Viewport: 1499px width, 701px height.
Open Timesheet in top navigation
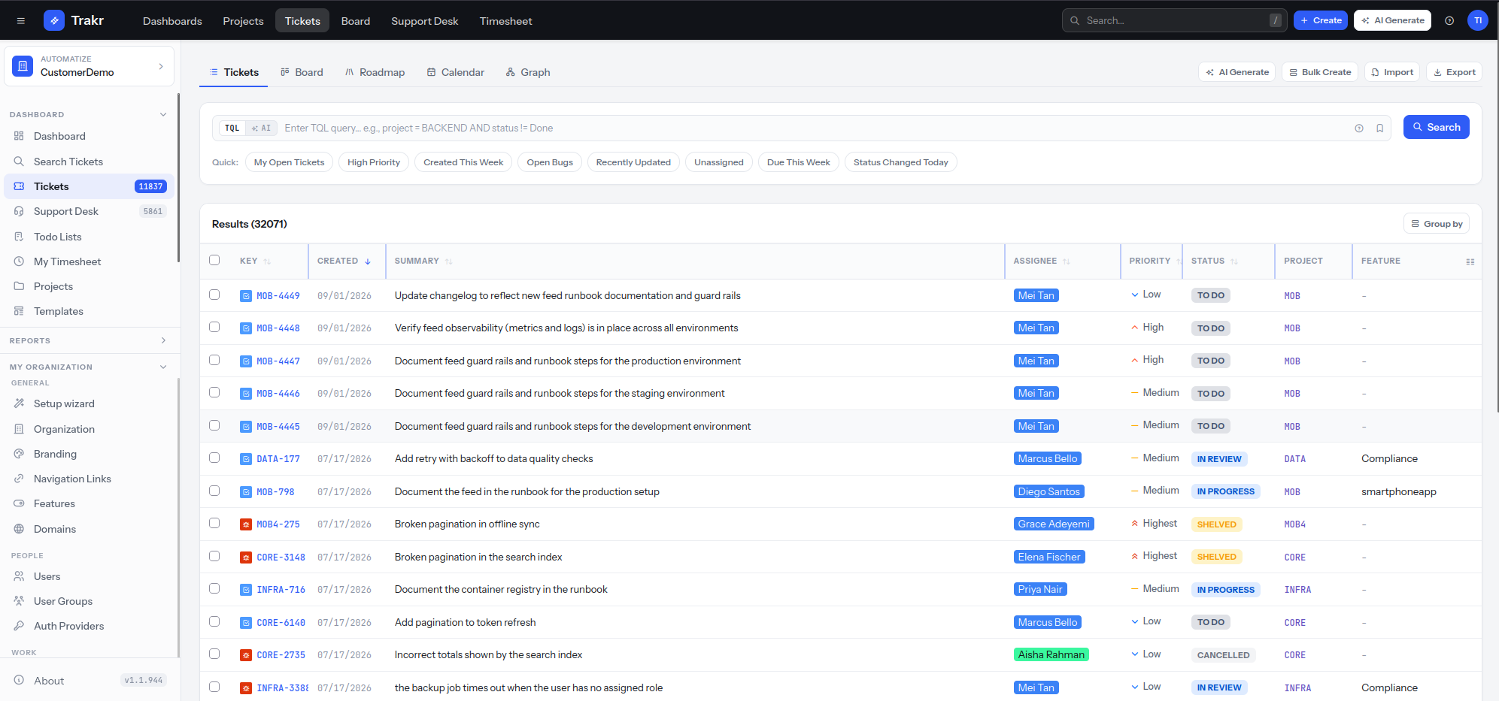pyautogui.click(x=505, y=21)
